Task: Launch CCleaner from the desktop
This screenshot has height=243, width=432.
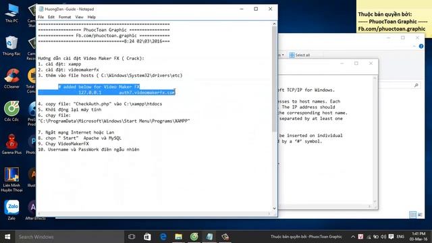Action: click(x=11, y=79)
